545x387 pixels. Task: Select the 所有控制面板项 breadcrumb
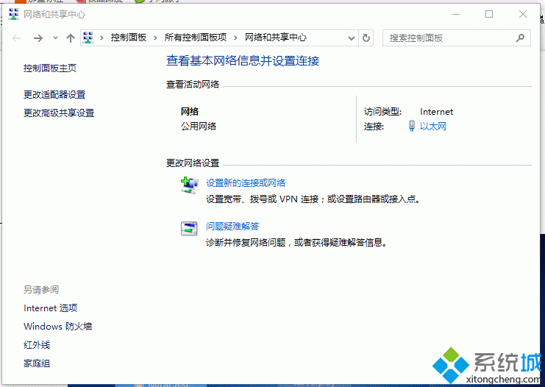point(196,38)
